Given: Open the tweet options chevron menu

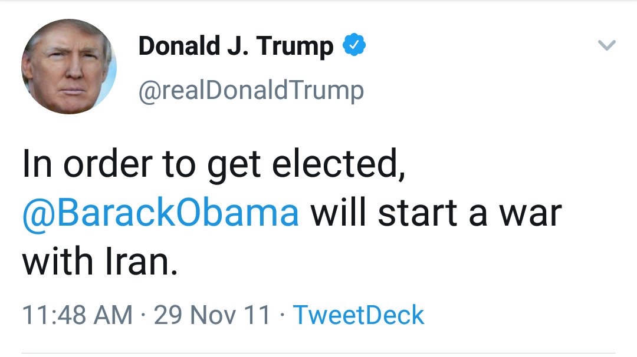Looking at the screenshot, I should 607,45.
